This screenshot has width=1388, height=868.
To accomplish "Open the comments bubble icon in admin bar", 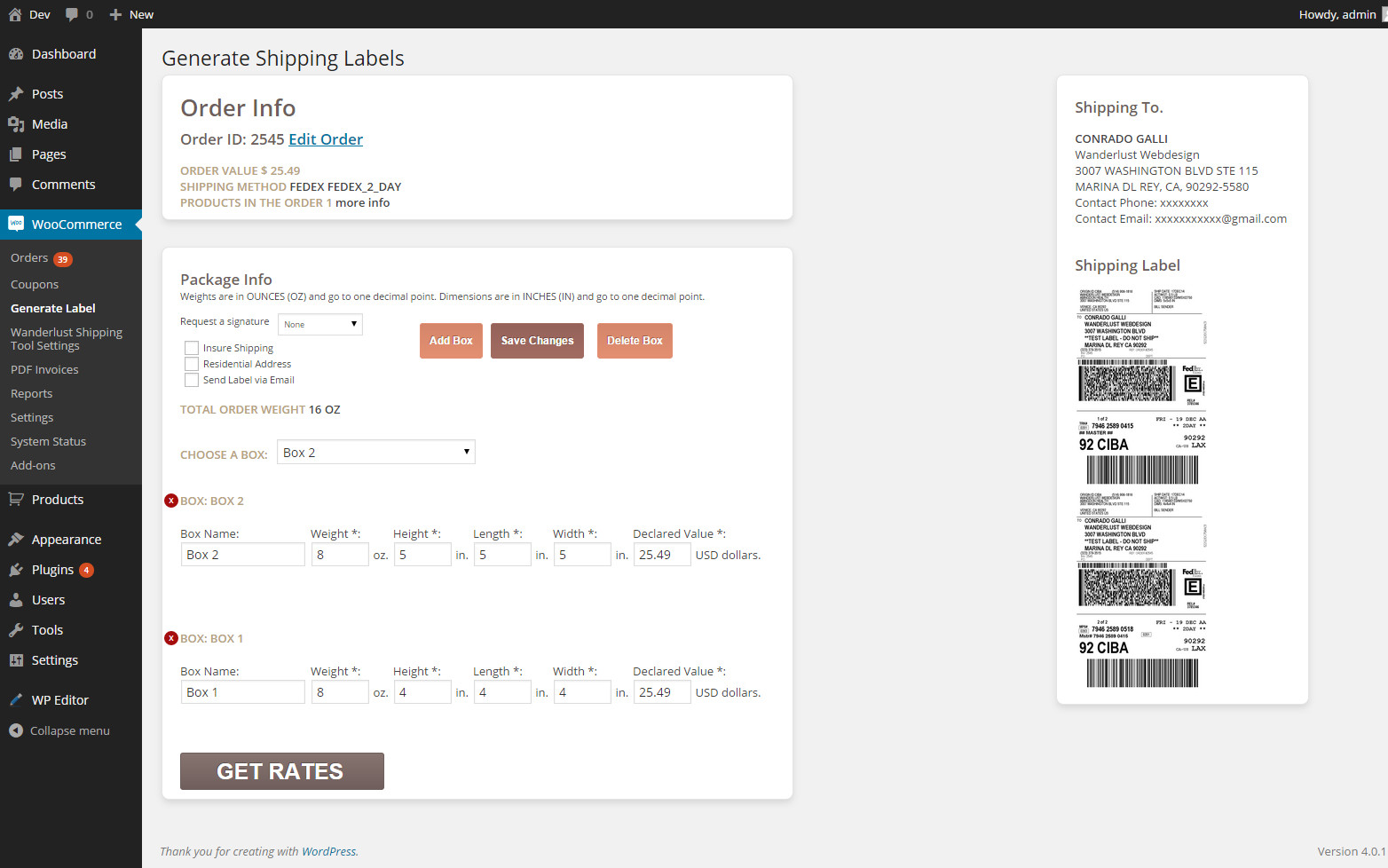I will tap(73, 14).
